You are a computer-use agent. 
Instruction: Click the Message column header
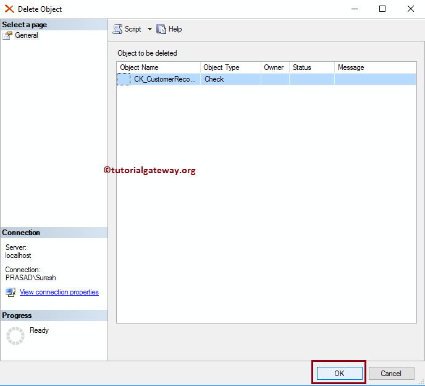click(376, 67)
